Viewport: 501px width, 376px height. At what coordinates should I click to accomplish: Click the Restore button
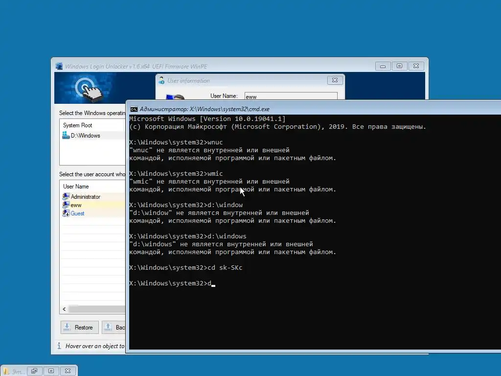(80, 327)
